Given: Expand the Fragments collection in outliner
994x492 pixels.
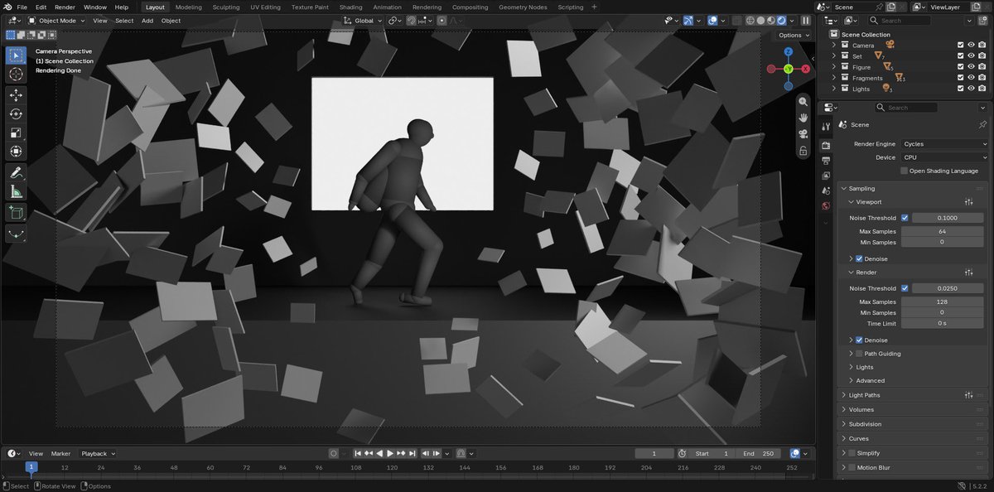Looking at the screenshot, I should coord(834,78).
